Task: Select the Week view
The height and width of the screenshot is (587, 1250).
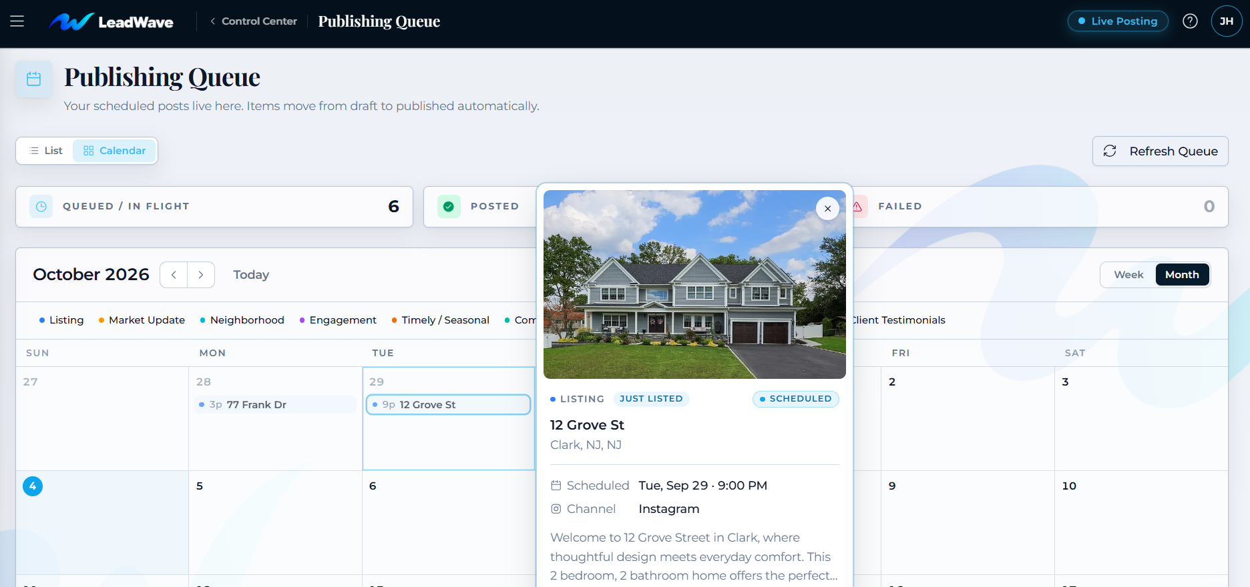Action: pyautogui.click(x=1128, y=275)
